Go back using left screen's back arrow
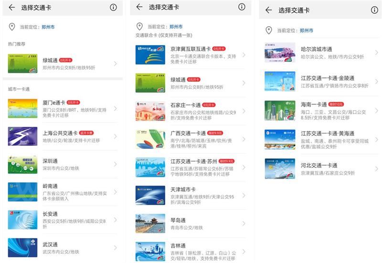The height and width of the screenshot is (263, 382). (x=11, y=8)
